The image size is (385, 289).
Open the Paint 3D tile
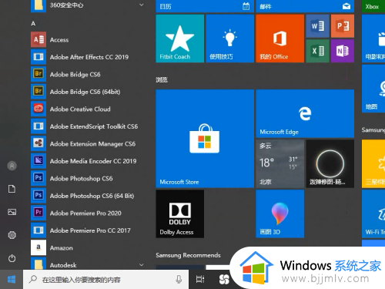pyautogui.click(x=280, y=213)
